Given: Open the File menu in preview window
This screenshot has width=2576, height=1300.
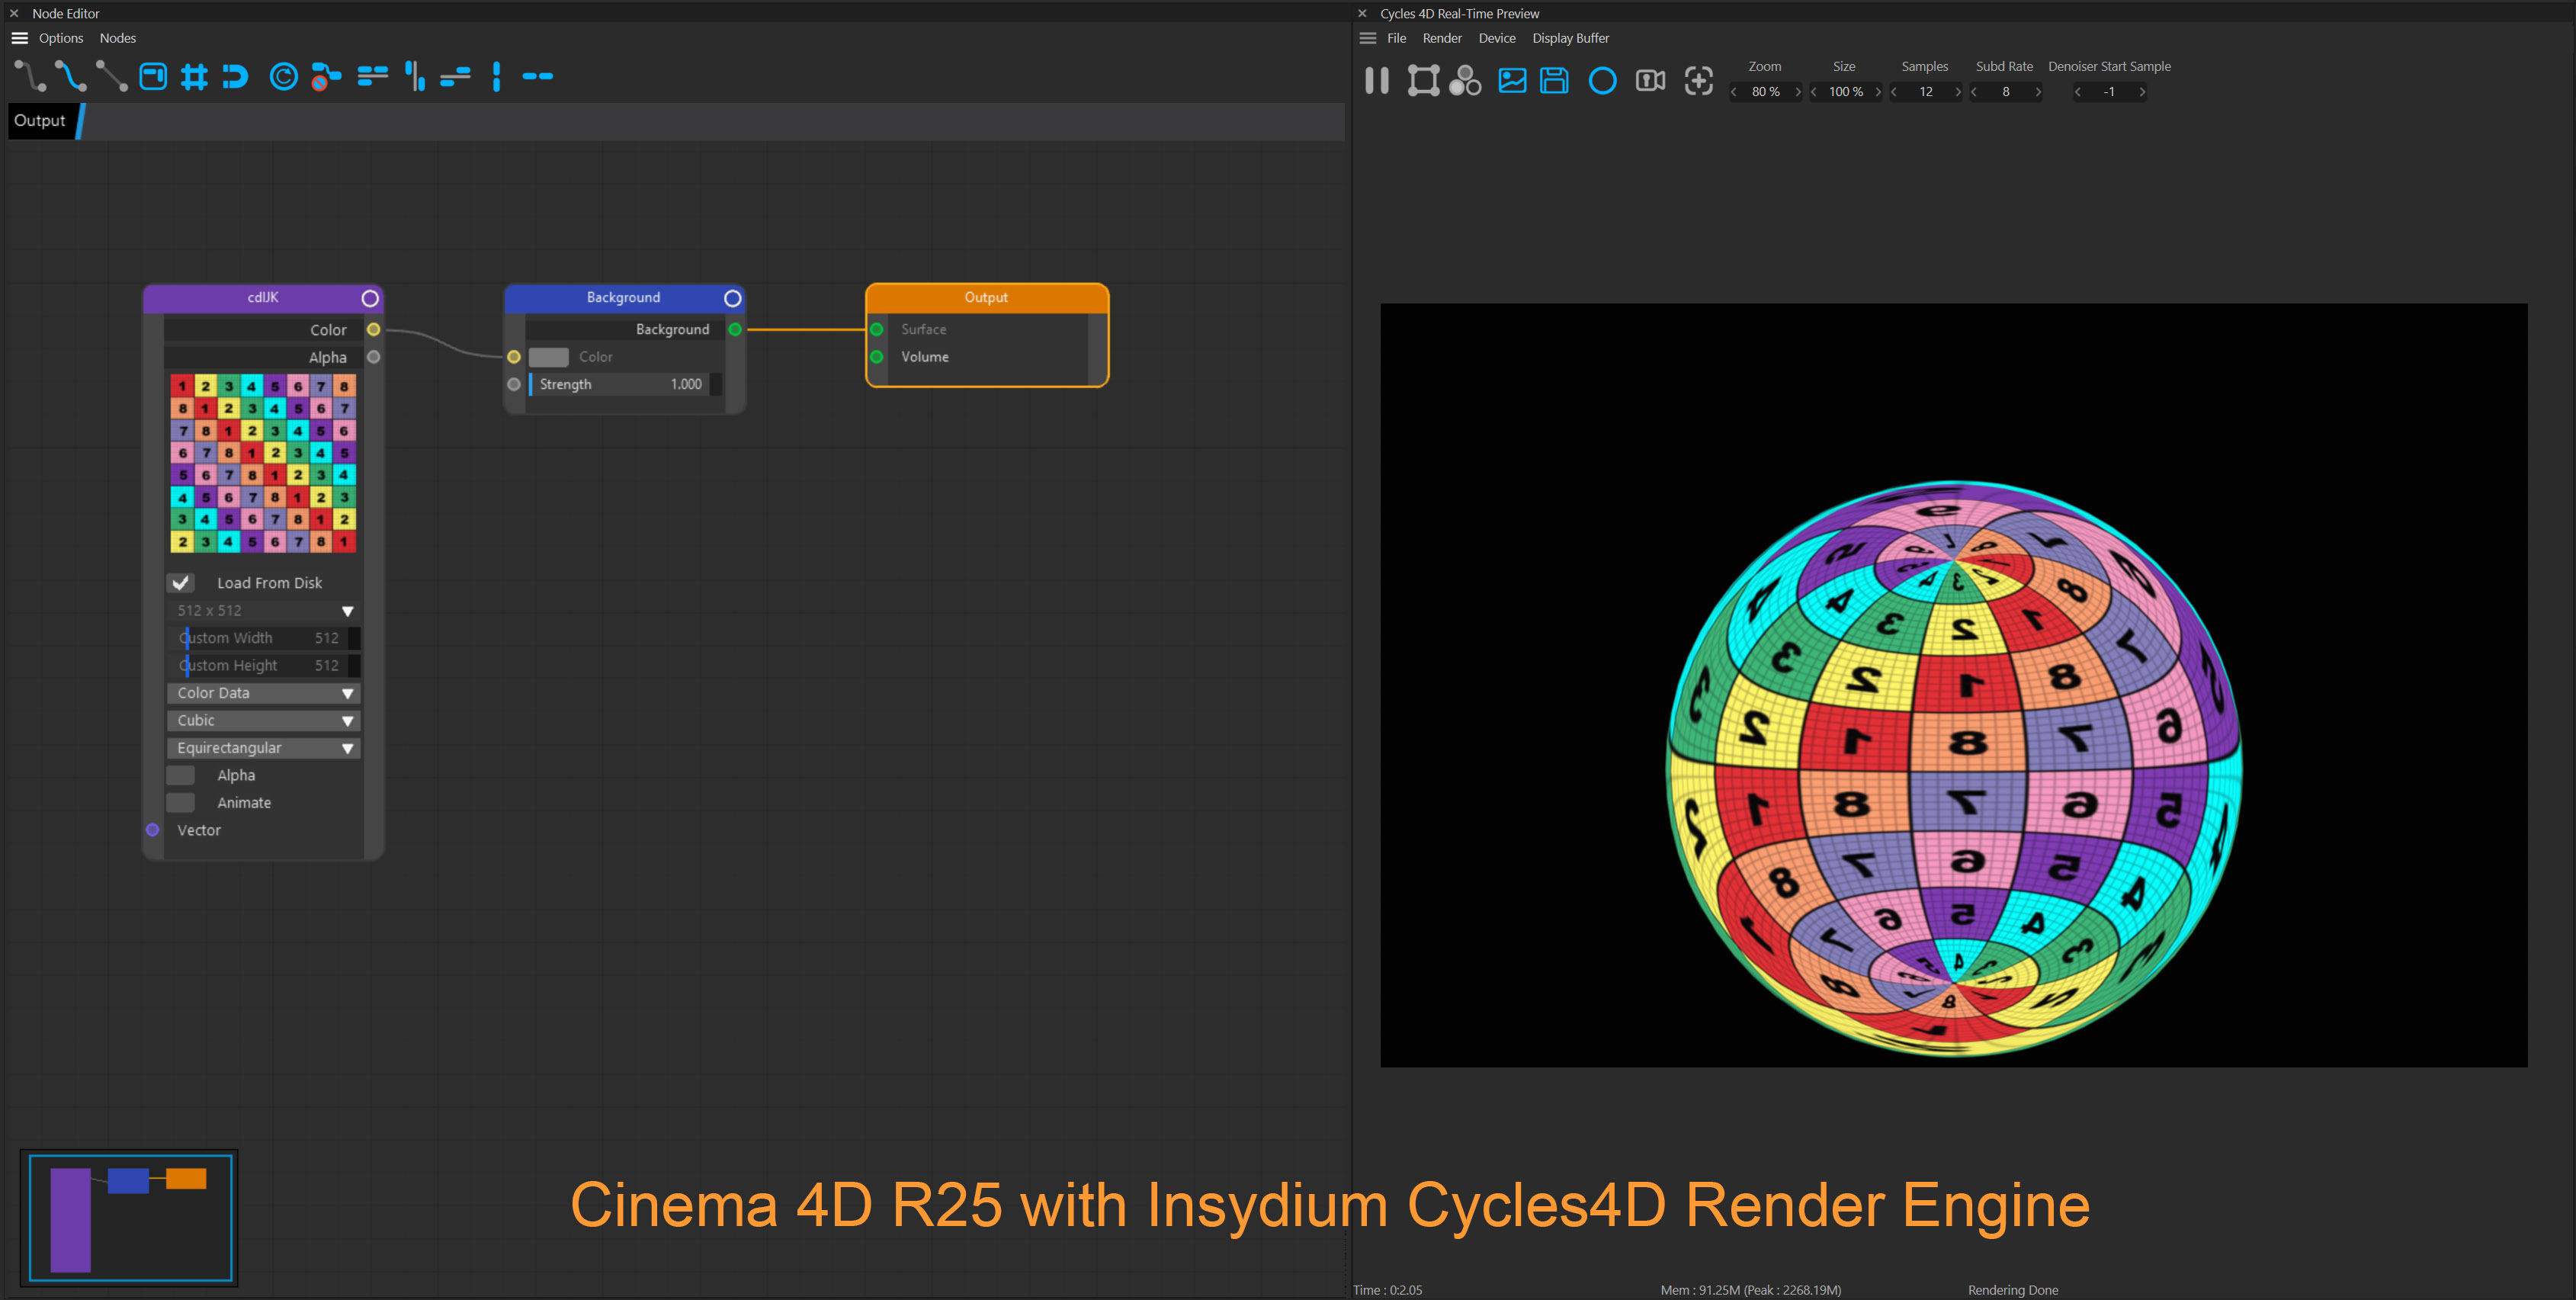Looking at the screenshot, I should tap(1397, 38).
